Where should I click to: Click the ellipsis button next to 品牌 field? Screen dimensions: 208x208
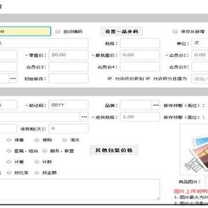(155, 105)
